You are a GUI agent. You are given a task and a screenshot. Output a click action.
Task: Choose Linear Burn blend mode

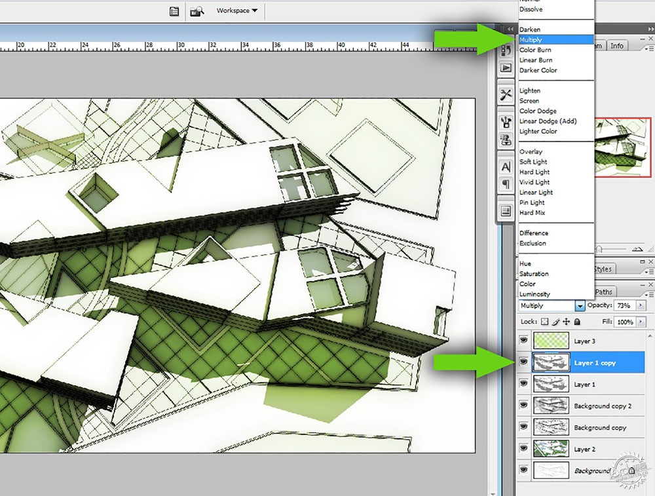point(555,60)
